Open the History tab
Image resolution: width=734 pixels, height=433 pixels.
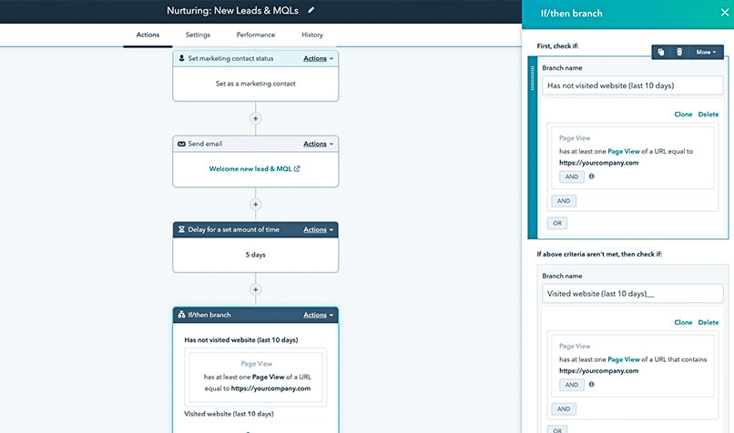point(312,35)
